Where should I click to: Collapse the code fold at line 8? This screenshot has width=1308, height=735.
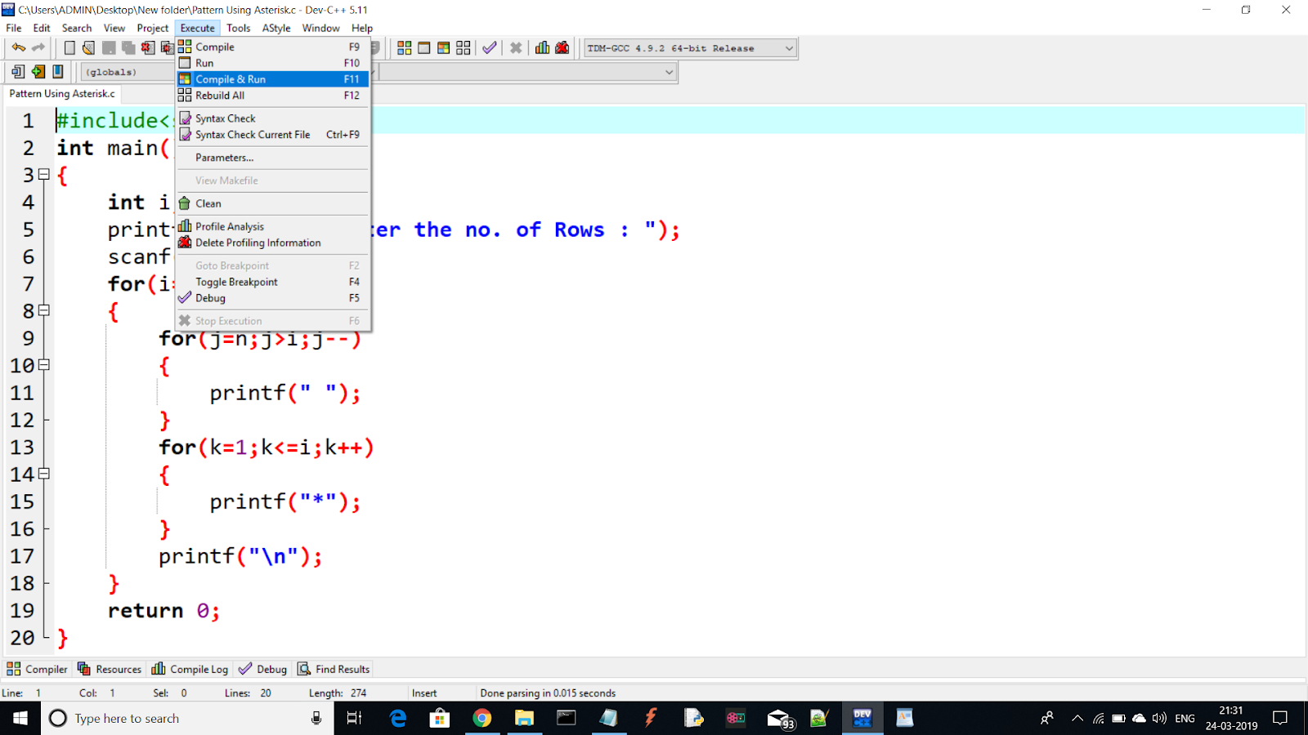44,310
